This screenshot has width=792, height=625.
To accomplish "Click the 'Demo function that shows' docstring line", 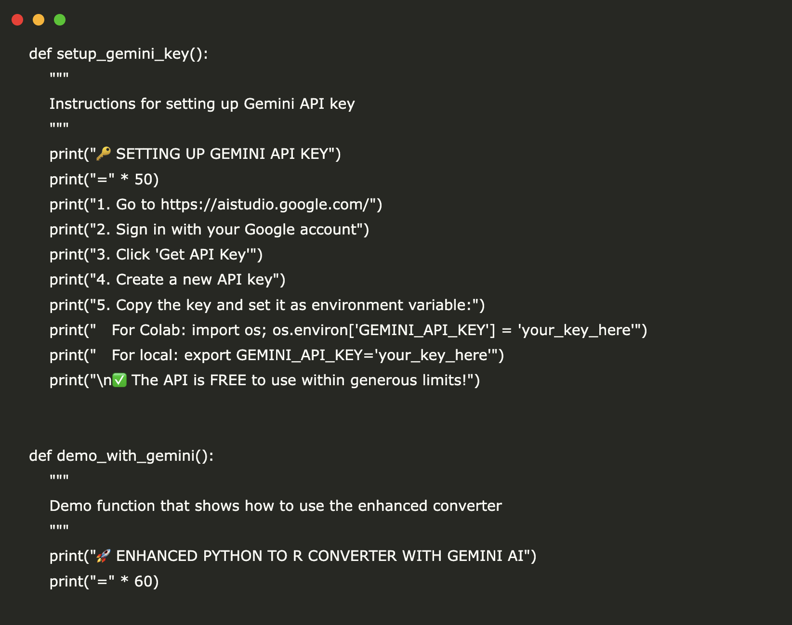I will click(276, 506).
